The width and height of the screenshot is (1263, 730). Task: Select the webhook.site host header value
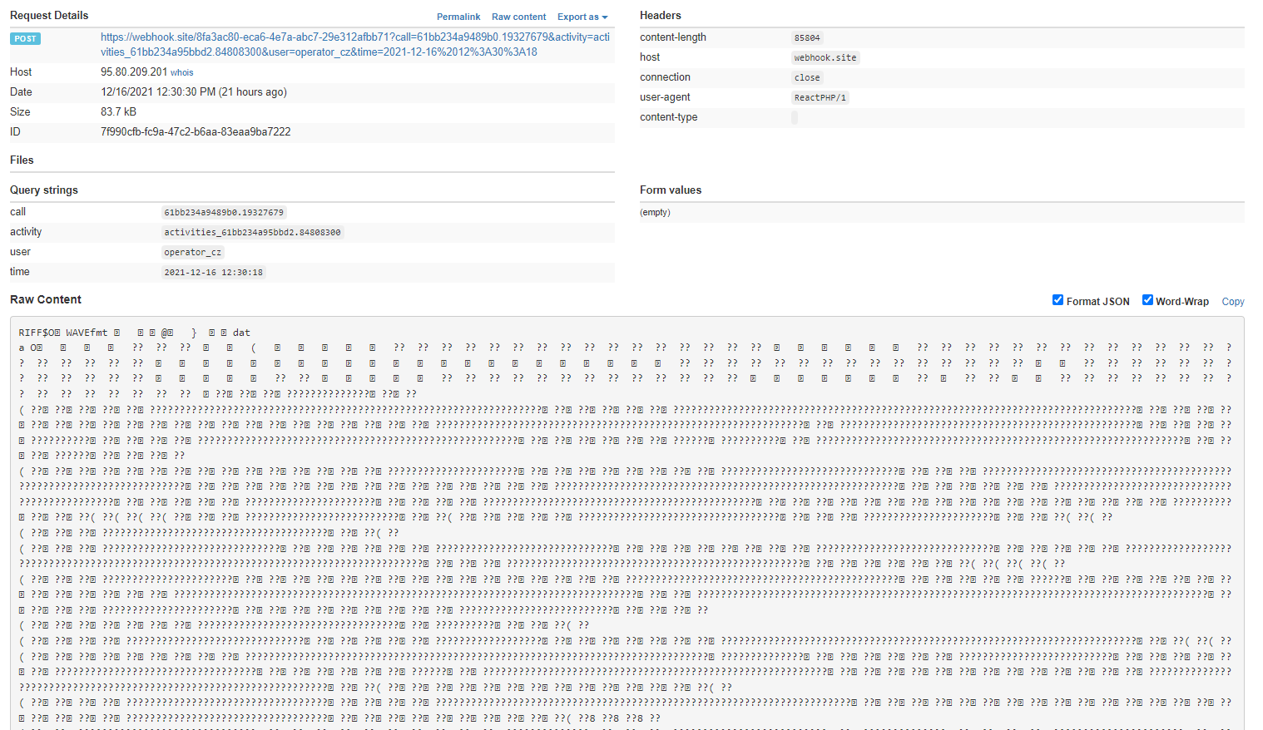[x=825, y=57]
